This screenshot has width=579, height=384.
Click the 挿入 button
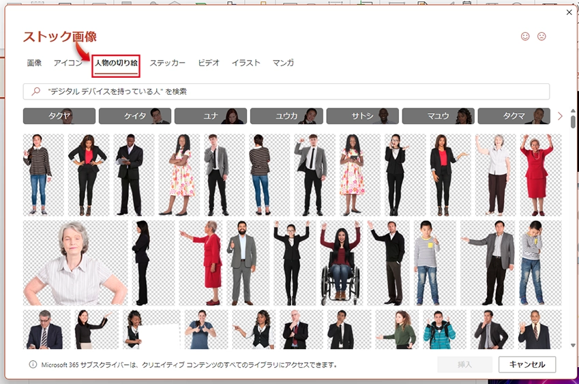(x=464, y=364)
